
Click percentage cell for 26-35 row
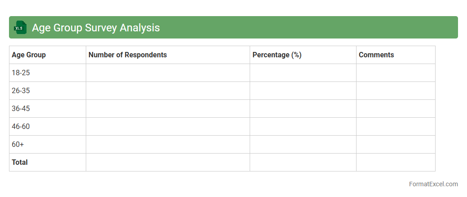(x=303, y=91)
